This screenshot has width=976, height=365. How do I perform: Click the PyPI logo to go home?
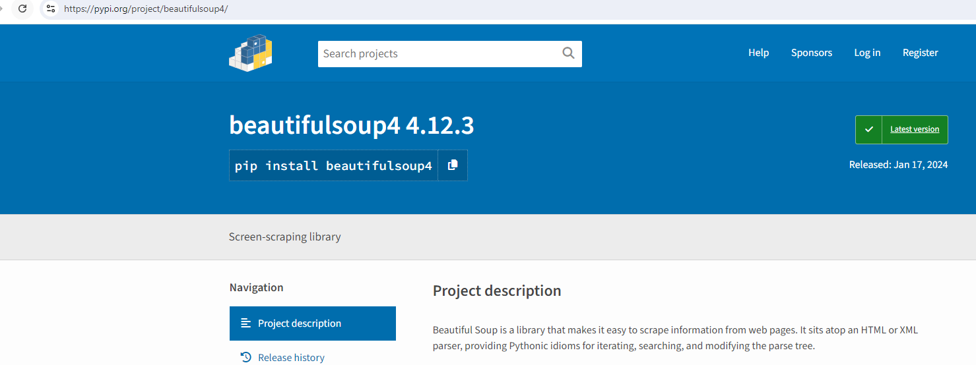(x=251, y=53)
